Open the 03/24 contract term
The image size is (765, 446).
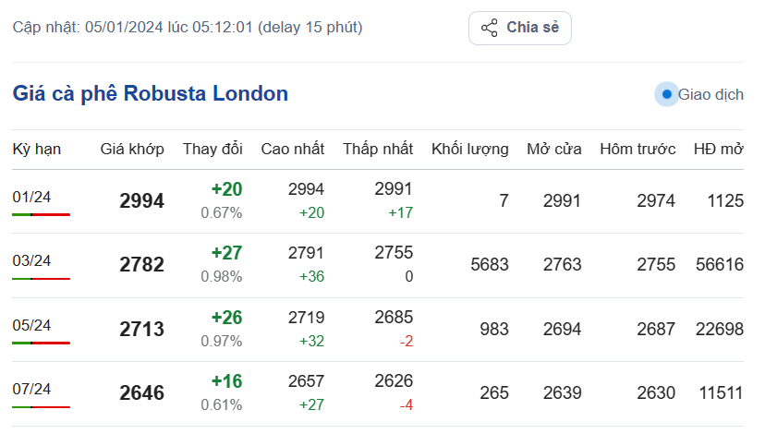(x=31, y=260)
